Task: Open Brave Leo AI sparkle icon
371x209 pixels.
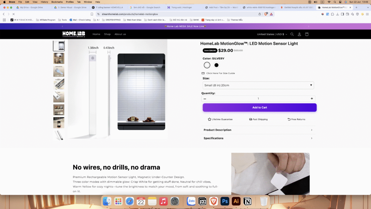Action: pos(352,14)
